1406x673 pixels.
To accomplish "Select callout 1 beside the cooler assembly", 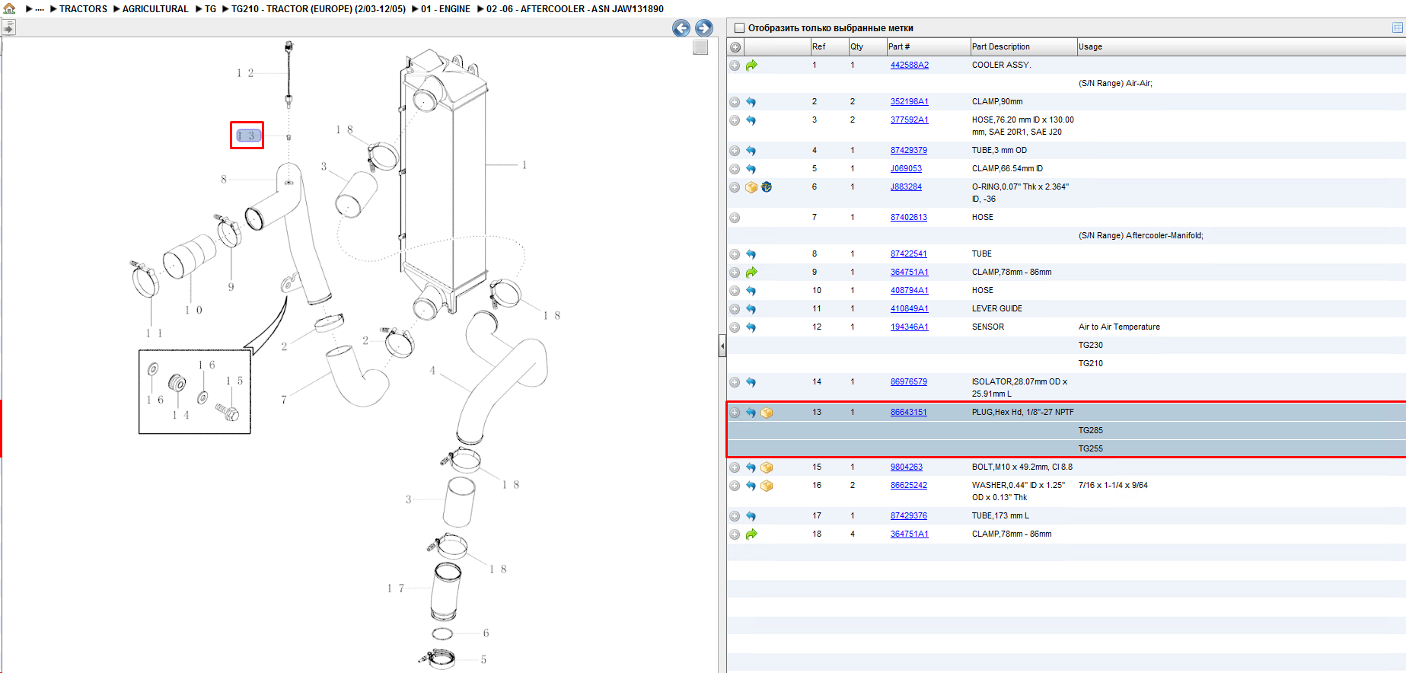I will click(x=524, y=164).
